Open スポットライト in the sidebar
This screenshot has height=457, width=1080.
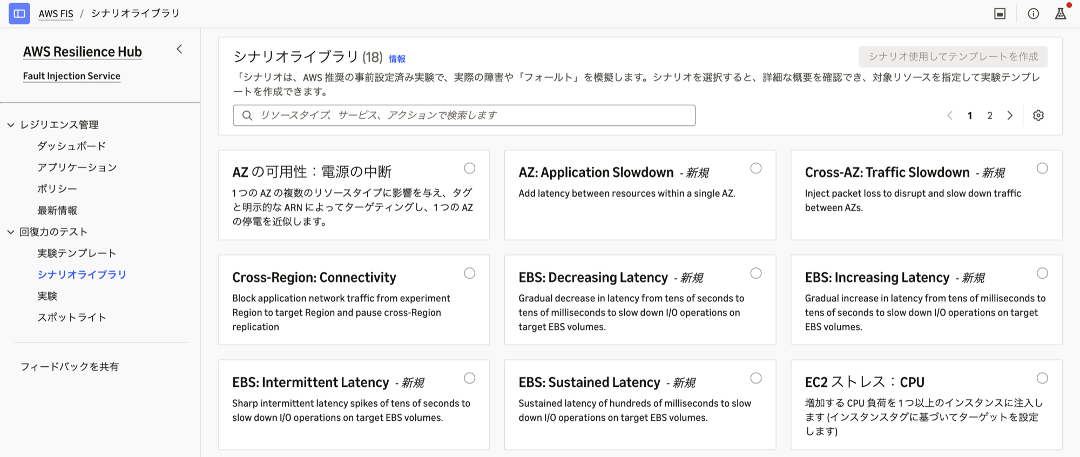71,318
